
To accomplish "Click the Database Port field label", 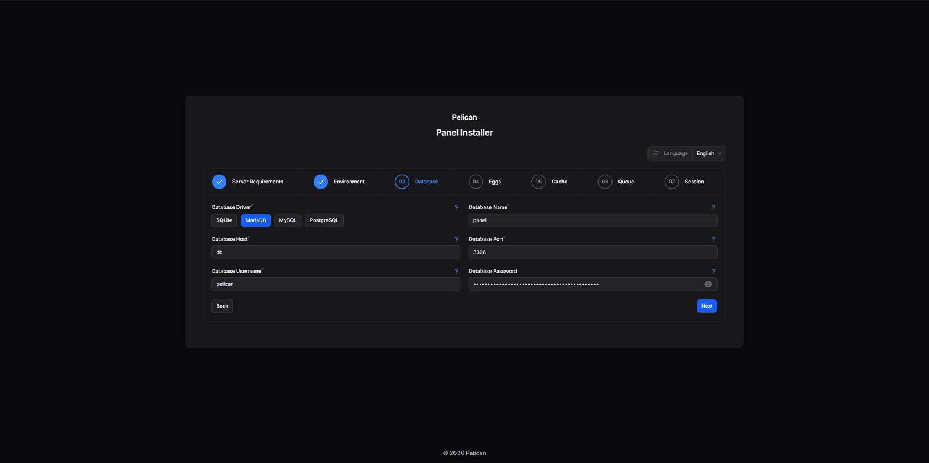I will tap(487, 239).
